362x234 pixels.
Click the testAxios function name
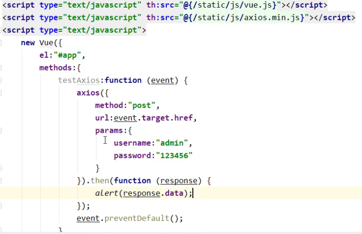click(x=79, y=80)
